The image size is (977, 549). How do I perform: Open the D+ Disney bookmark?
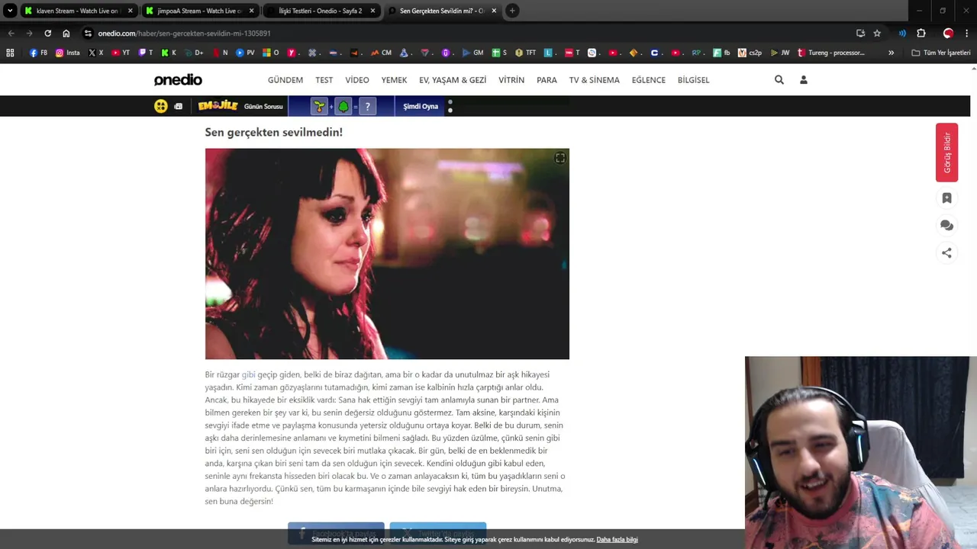pos(194,53)
